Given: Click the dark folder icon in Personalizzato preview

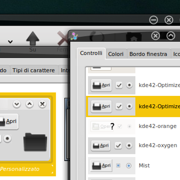Looking at the screenshot, I should (x=35, y=142).
